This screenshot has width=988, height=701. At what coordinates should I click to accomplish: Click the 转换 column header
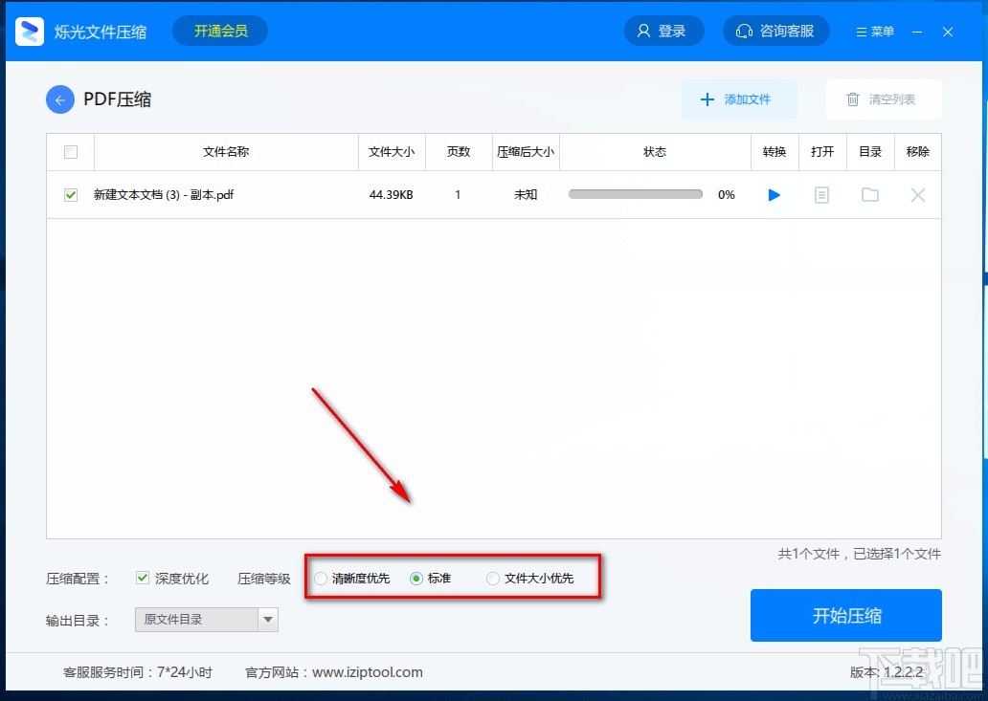tap(775, 152)
